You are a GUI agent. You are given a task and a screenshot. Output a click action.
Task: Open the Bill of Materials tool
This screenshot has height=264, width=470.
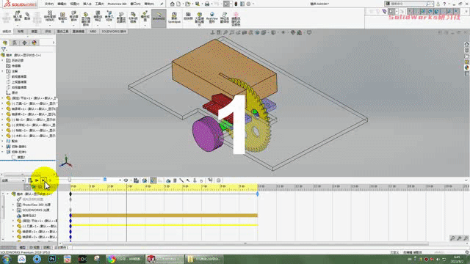133,18
